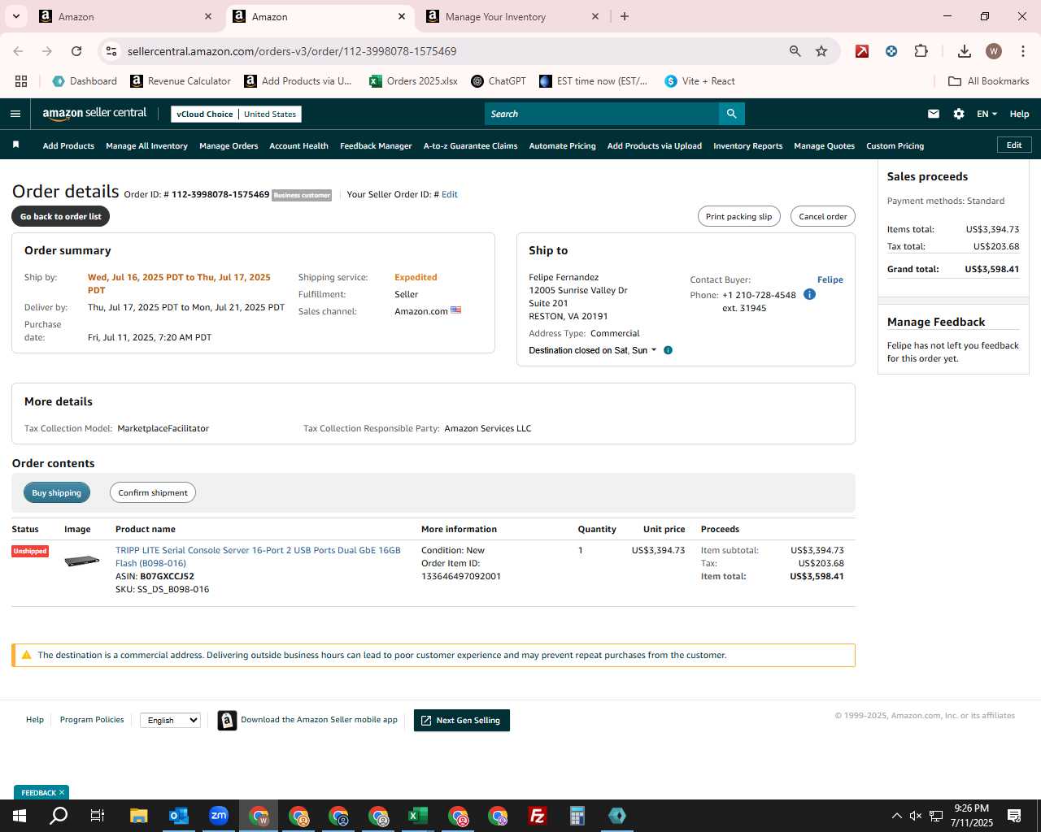Click the browser reload button
The height and width of the screenshot is (832, 1041).
point(76,51)
